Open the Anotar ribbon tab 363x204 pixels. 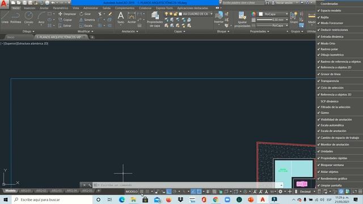point(44,8)
